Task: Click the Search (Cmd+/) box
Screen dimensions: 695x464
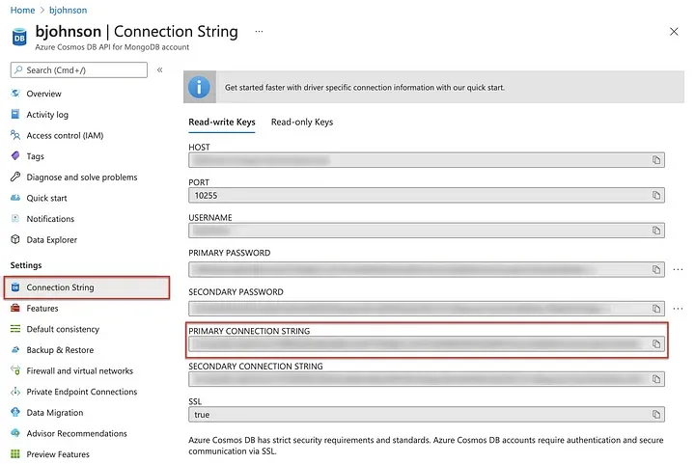Action: pyautogui.click(x=79, y=70)
